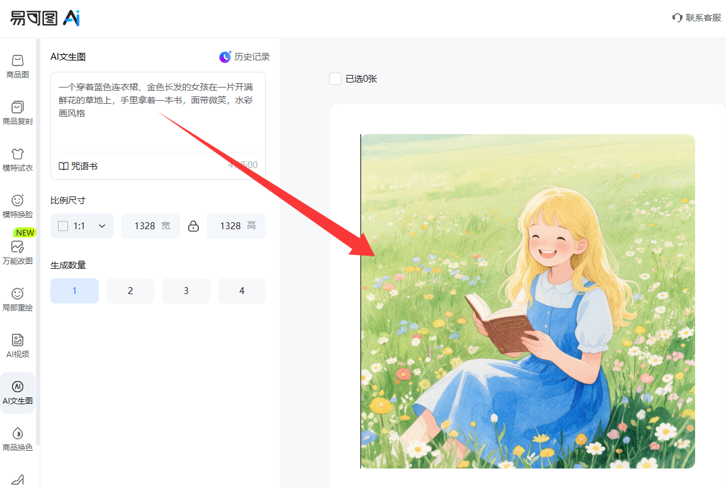Open the 万能改图 image edit tool
Image resolution: width=726 pixels, height=488 pixels.
click(18, 253)
